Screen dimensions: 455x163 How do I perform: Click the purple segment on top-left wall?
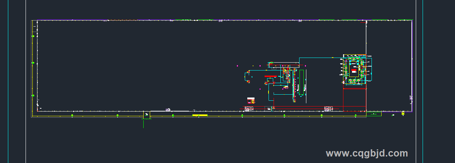click(72, 20)
